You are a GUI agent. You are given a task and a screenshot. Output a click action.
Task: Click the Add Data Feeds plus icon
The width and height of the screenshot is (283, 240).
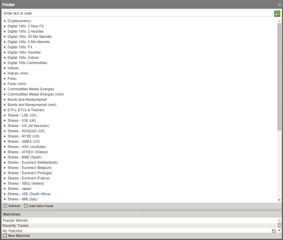(x=26, y=206)
